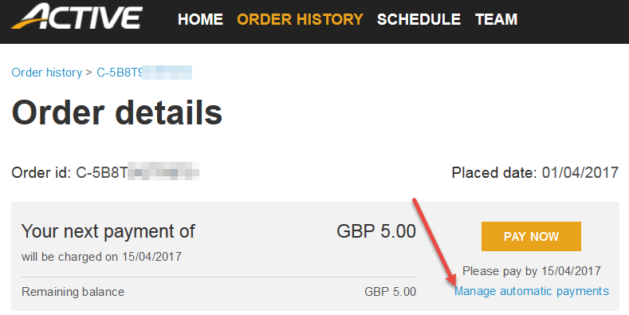The image size is (629, 315).
Task: Open the HOME navigation item
Action: (200, 19)
